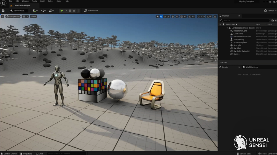Image resolution: width=277 pixels, height=155 pixels.
Task: Click the skip-frame play button
Action: (x=66, y=11)
